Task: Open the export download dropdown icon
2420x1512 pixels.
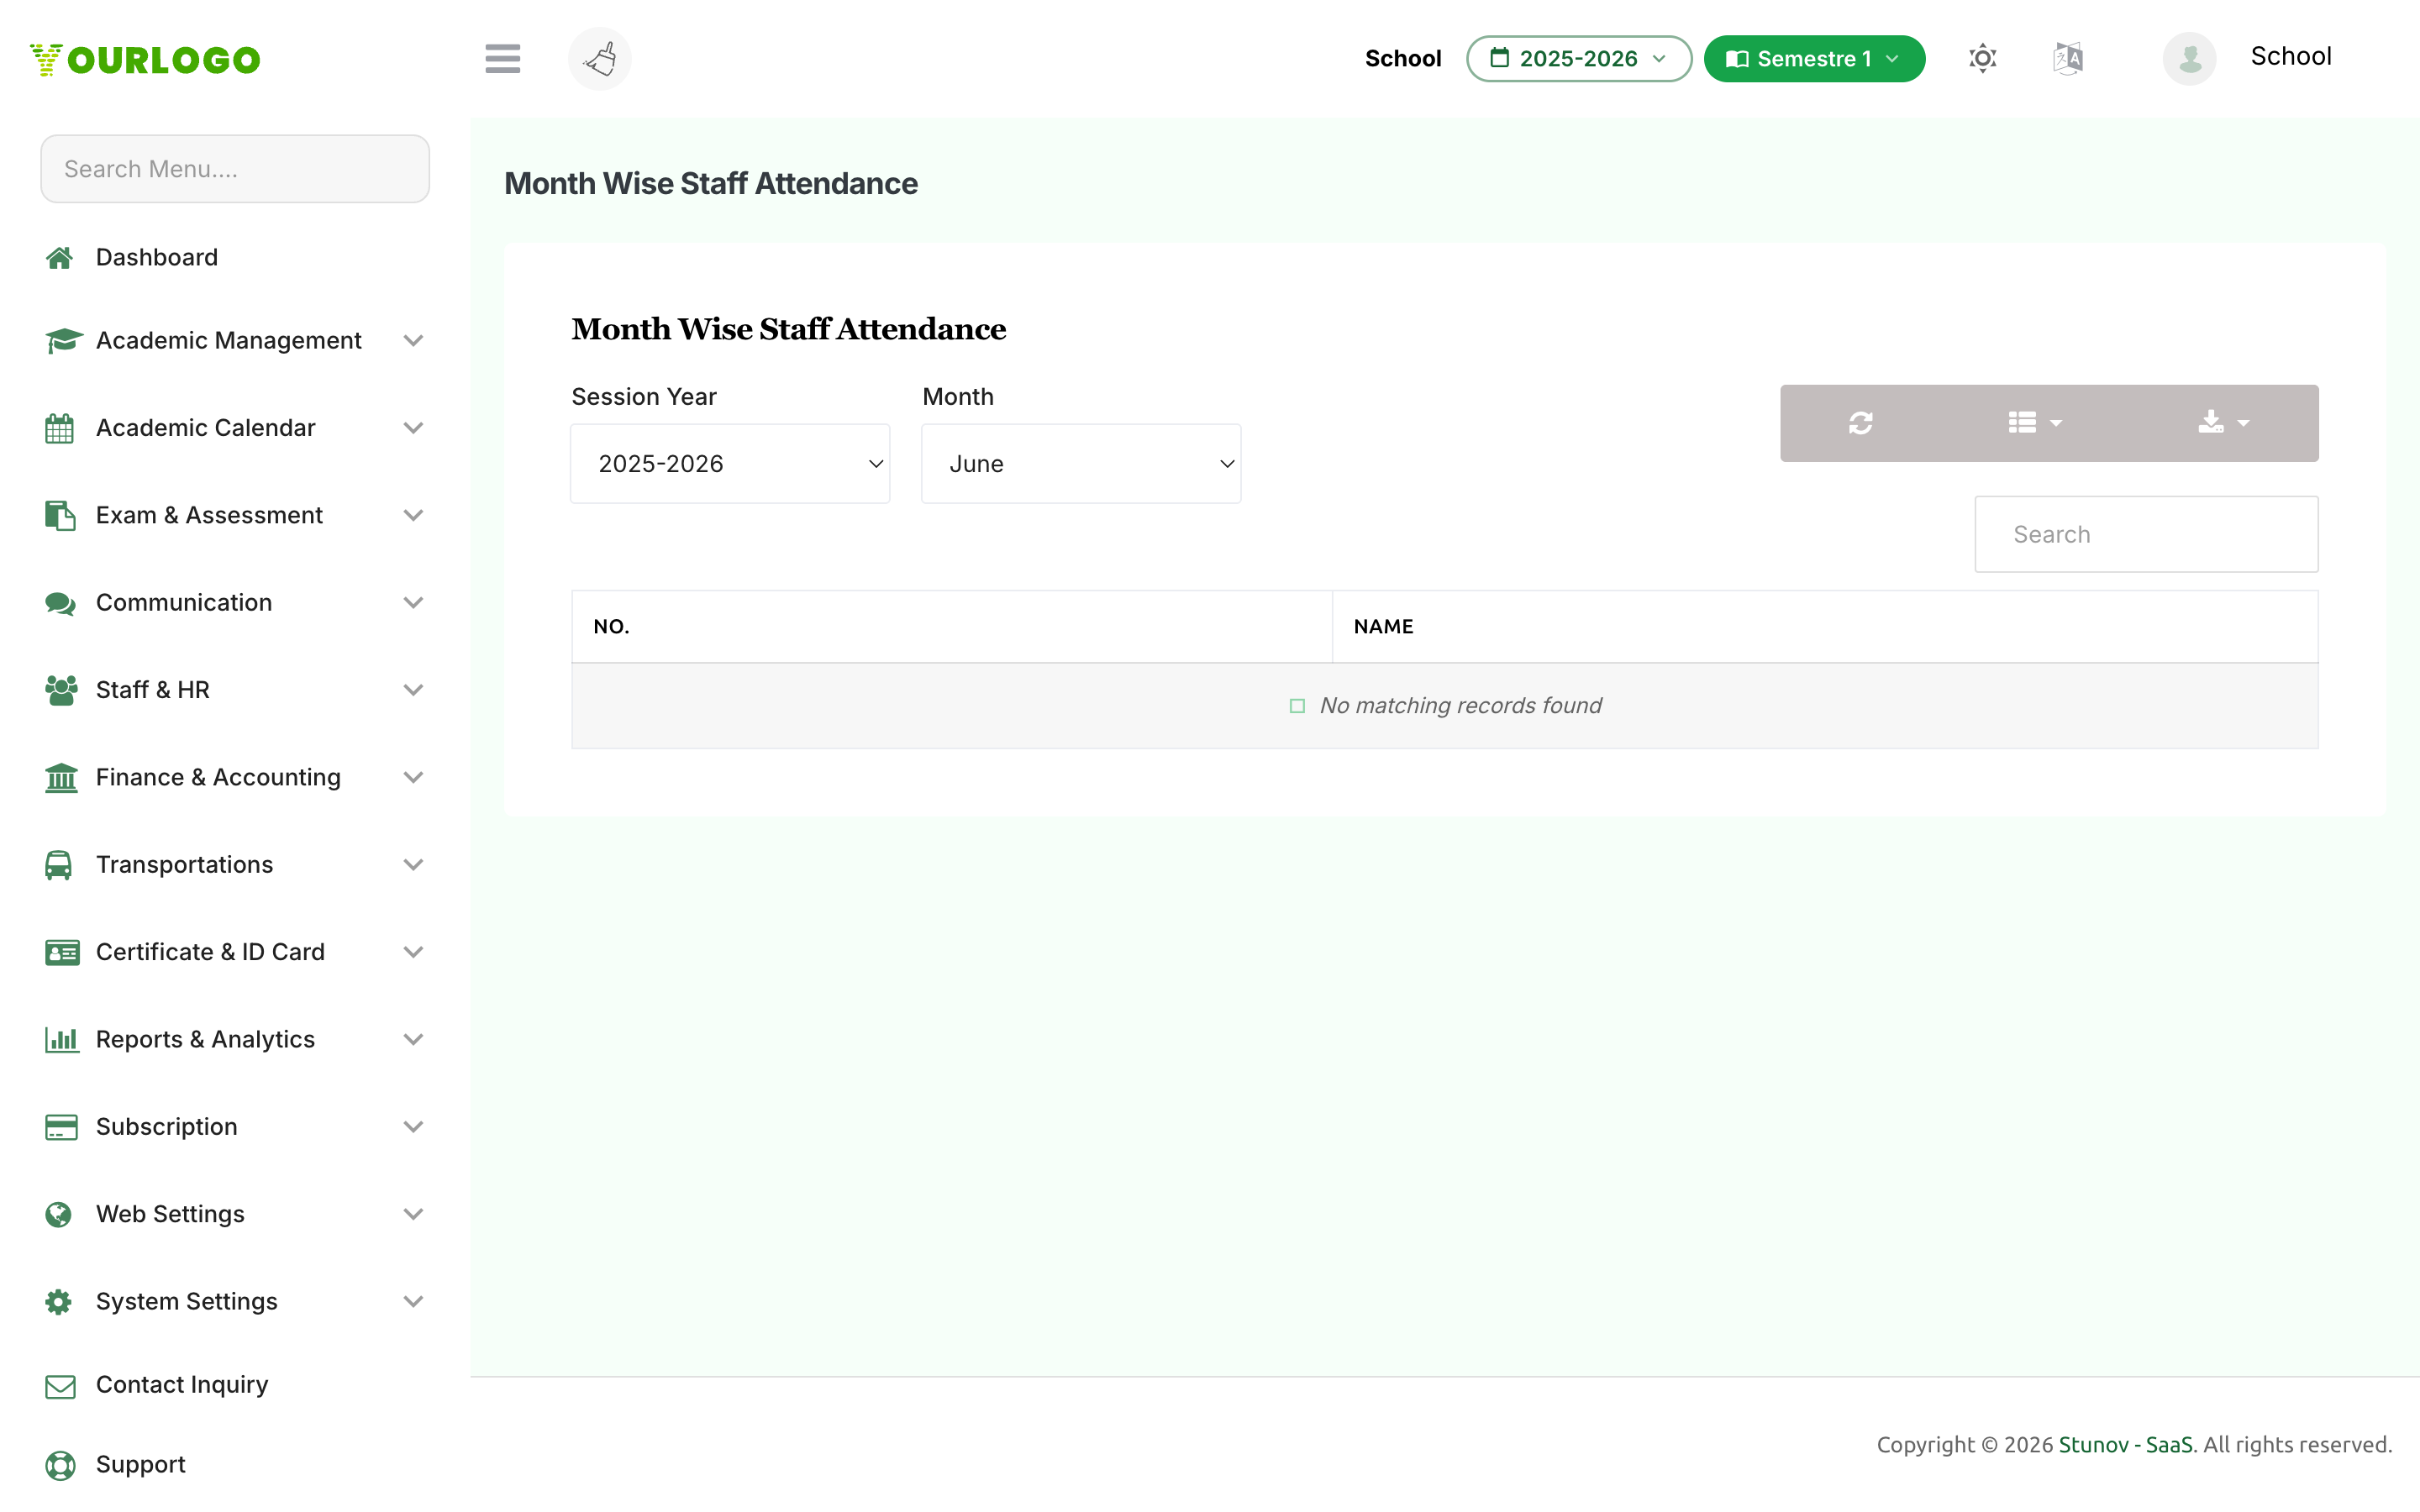Action: coord(2223,423)
